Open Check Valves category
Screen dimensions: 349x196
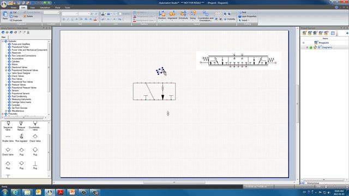tap(17, 76)
